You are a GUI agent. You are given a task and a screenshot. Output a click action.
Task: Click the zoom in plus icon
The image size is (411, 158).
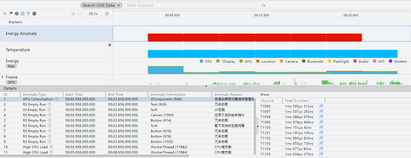tap(107, 14)
